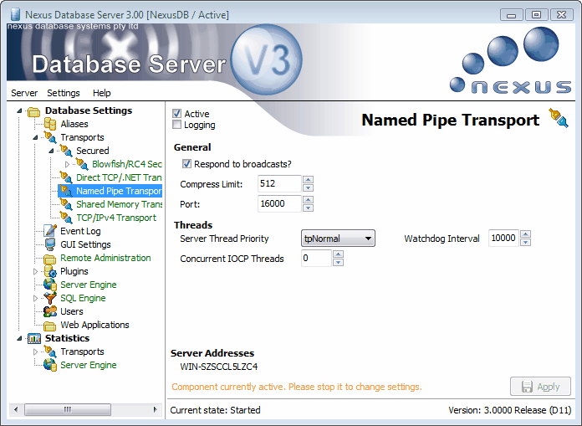582x426 pixels.
Task: Click the Watchdog Interval input field
Action: tap(503, 238)
